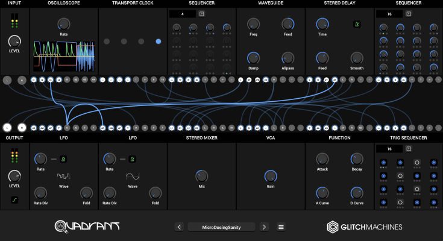Click the output soft-clip curve icon
This screenshot has width=443, height=241.
[x=13, y=198]
